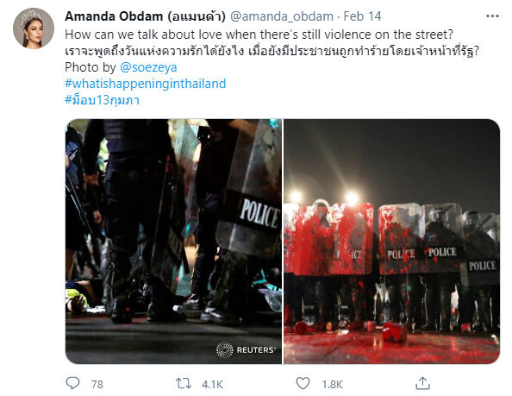Click the 4.1K retweet count

pyautogui.click(x=212, y=384)
